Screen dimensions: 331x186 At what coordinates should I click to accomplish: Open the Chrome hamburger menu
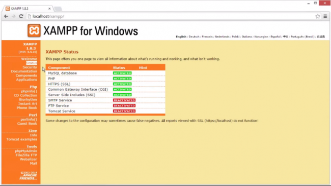coord(325,16)
